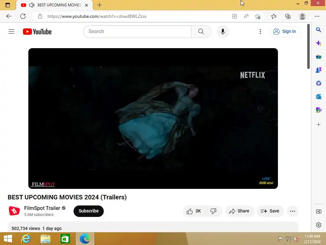Toggle the sidebar hide button
The height and width of the screenshot is (245, 326).
318,212
